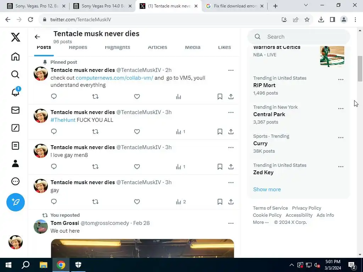Screen dimensions: 363x272
Task: Open account avatar at sidebar bottom
Action: (16, 242)
